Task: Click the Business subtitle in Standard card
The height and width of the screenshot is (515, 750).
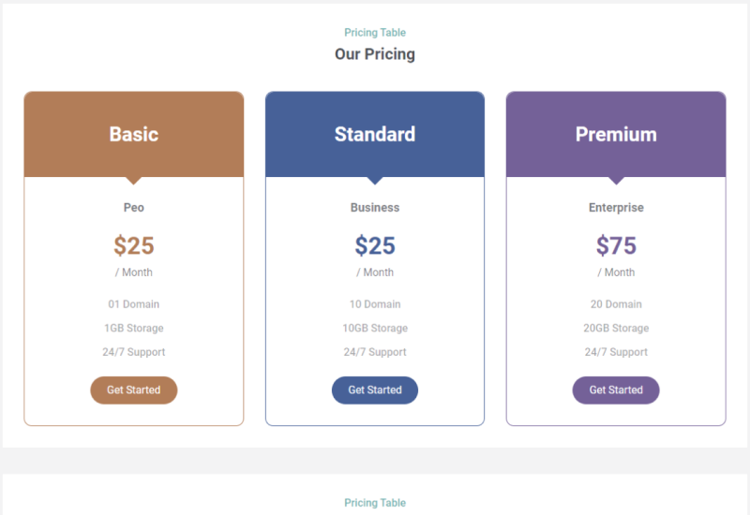Action: click(374, 207)
